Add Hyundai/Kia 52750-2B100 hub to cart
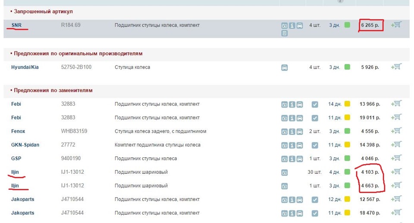 396,67
